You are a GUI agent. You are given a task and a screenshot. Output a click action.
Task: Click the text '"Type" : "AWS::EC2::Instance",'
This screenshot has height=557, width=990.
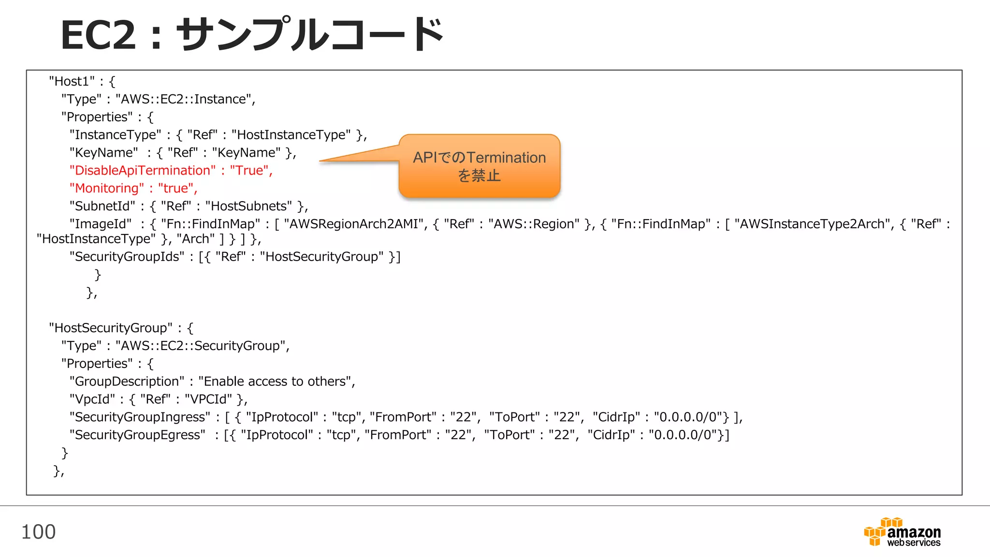pos(158,99)
